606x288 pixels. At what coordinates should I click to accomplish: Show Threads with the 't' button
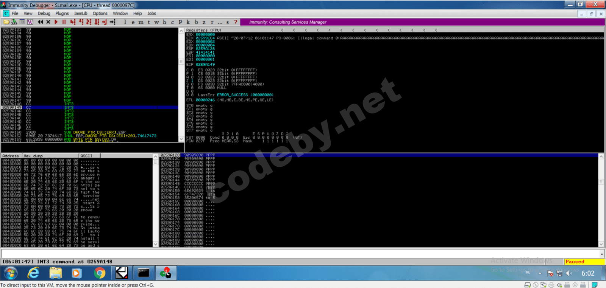point(149,22)
